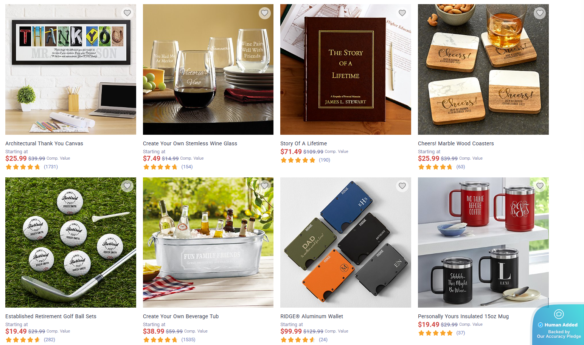
Task: Favorite the Architectural Thank You Canvas heart
Action: tap(127, 13)
